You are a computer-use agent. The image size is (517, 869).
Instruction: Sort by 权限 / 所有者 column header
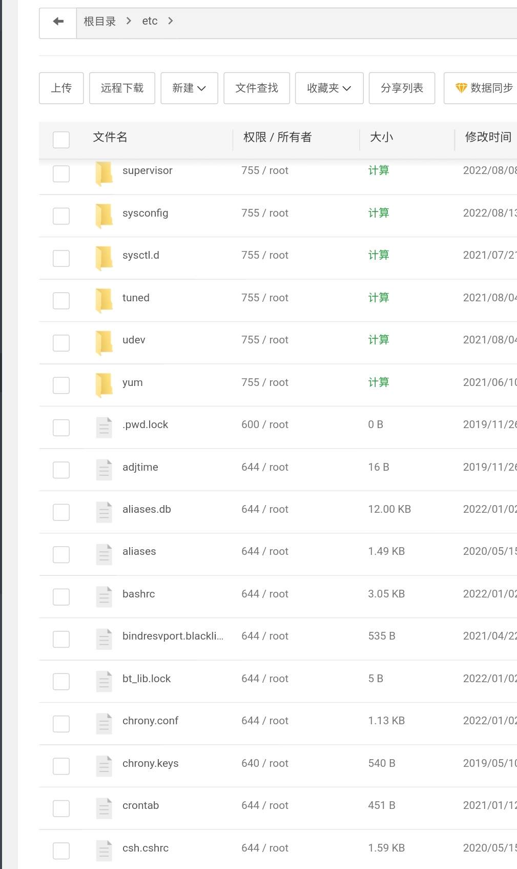(x=277, y=137)
